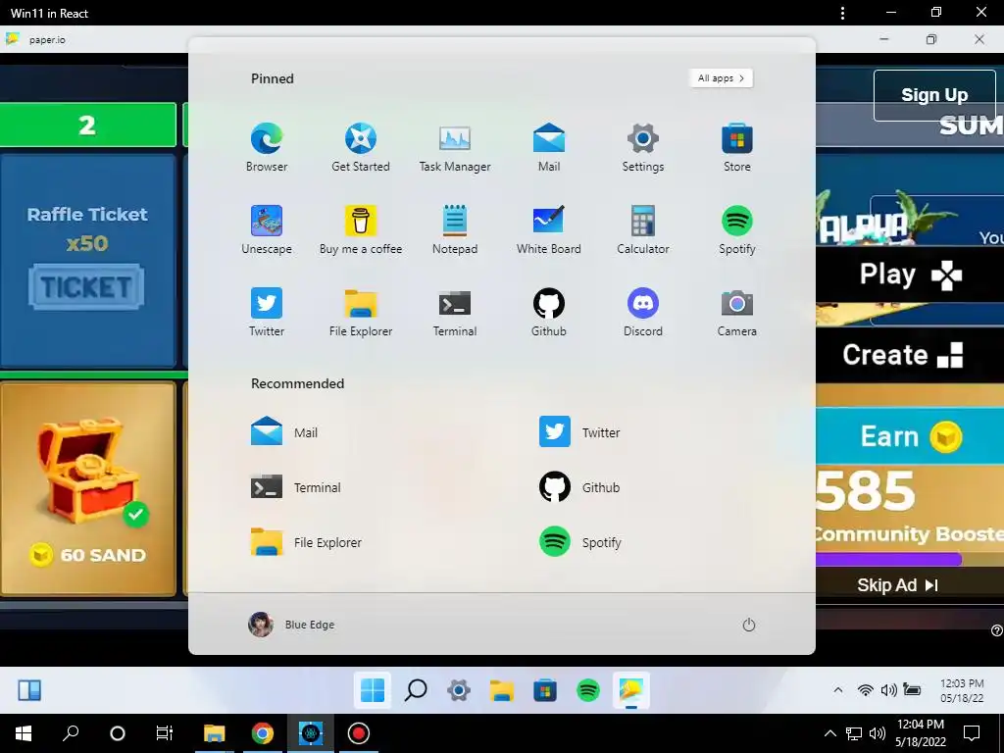Open the Win11 taskbar search magnifier
1004x753 pixels.
tap(416, 690)
